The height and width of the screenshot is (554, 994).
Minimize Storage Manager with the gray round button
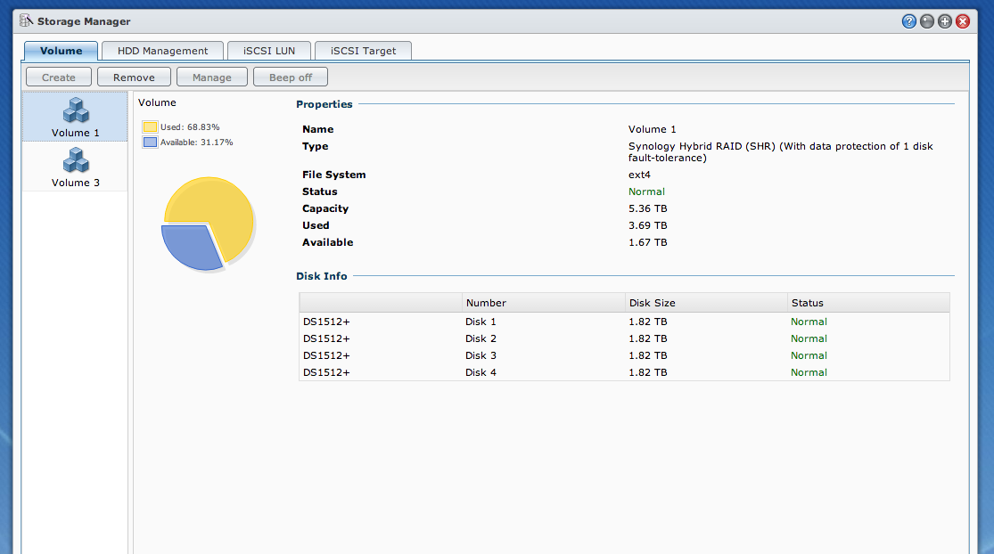tap(927, 21)
